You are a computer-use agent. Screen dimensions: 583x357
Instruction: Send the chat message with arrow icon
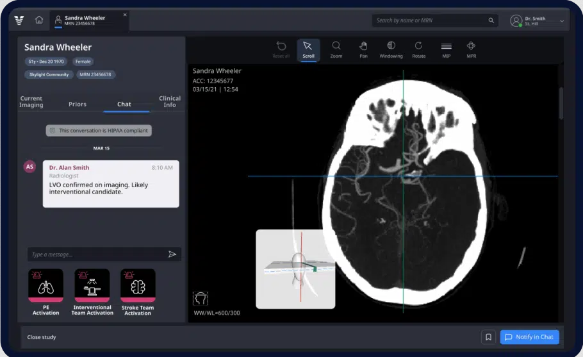point(172,254)
